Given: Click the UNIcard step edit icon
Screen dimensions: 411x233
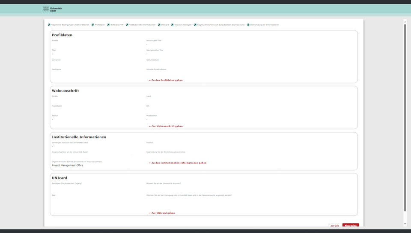Looking at the screenshot, I should (159, 25).
